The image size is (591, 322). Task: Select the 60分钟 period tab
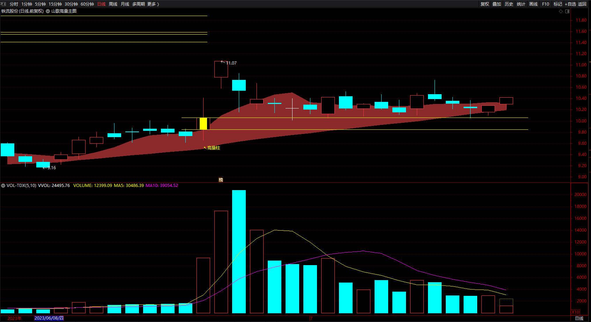click(x=87, y=4)
